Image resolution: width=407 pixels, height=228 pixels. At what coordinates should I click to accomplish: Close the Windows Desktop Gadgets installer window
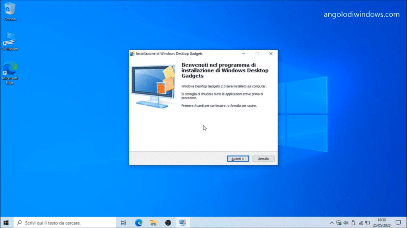click(x=271, y=53)
